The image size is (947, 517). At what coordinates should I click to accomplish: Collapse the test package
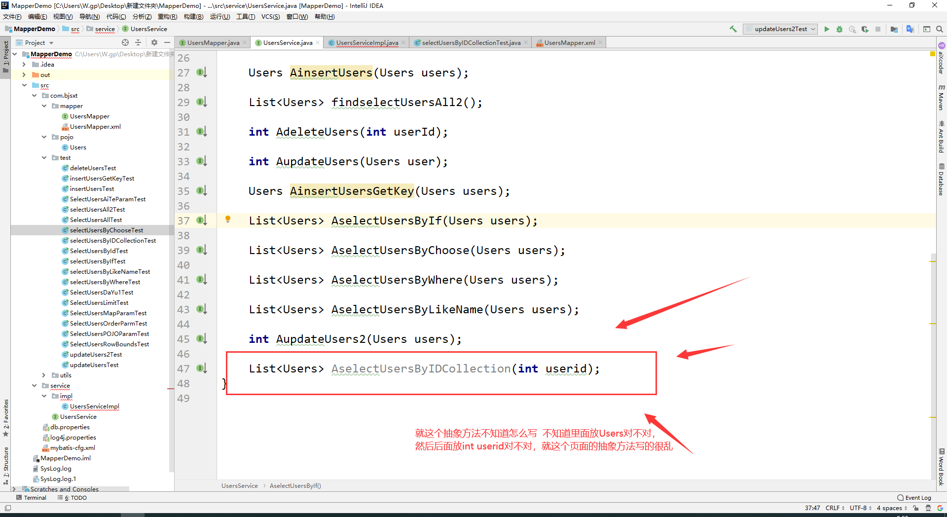pyautogui.click(x=44, y=158)
